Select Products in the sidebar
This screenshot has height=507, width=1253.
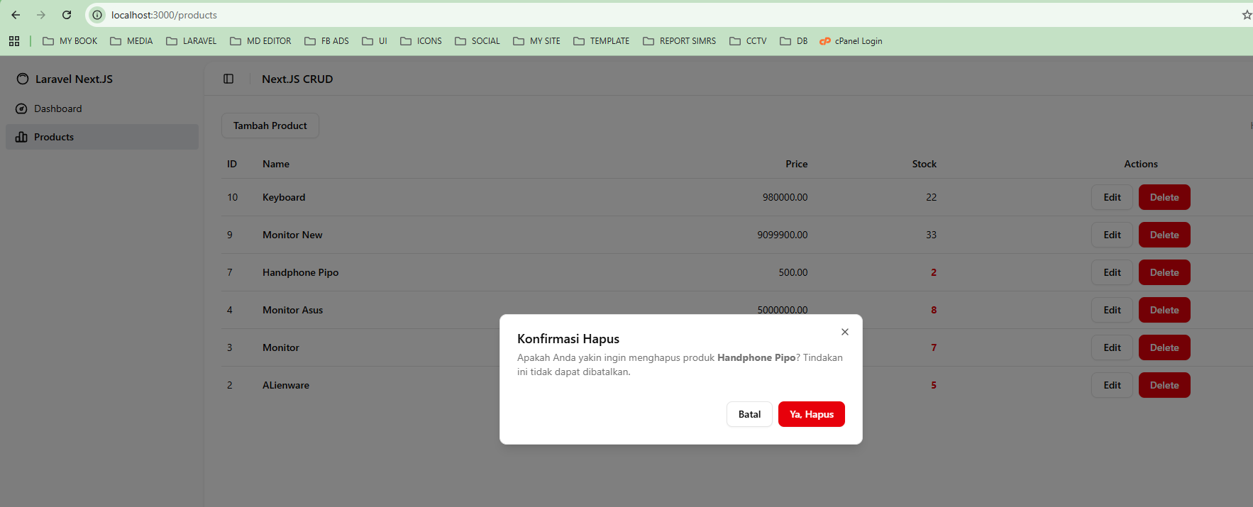102,137
